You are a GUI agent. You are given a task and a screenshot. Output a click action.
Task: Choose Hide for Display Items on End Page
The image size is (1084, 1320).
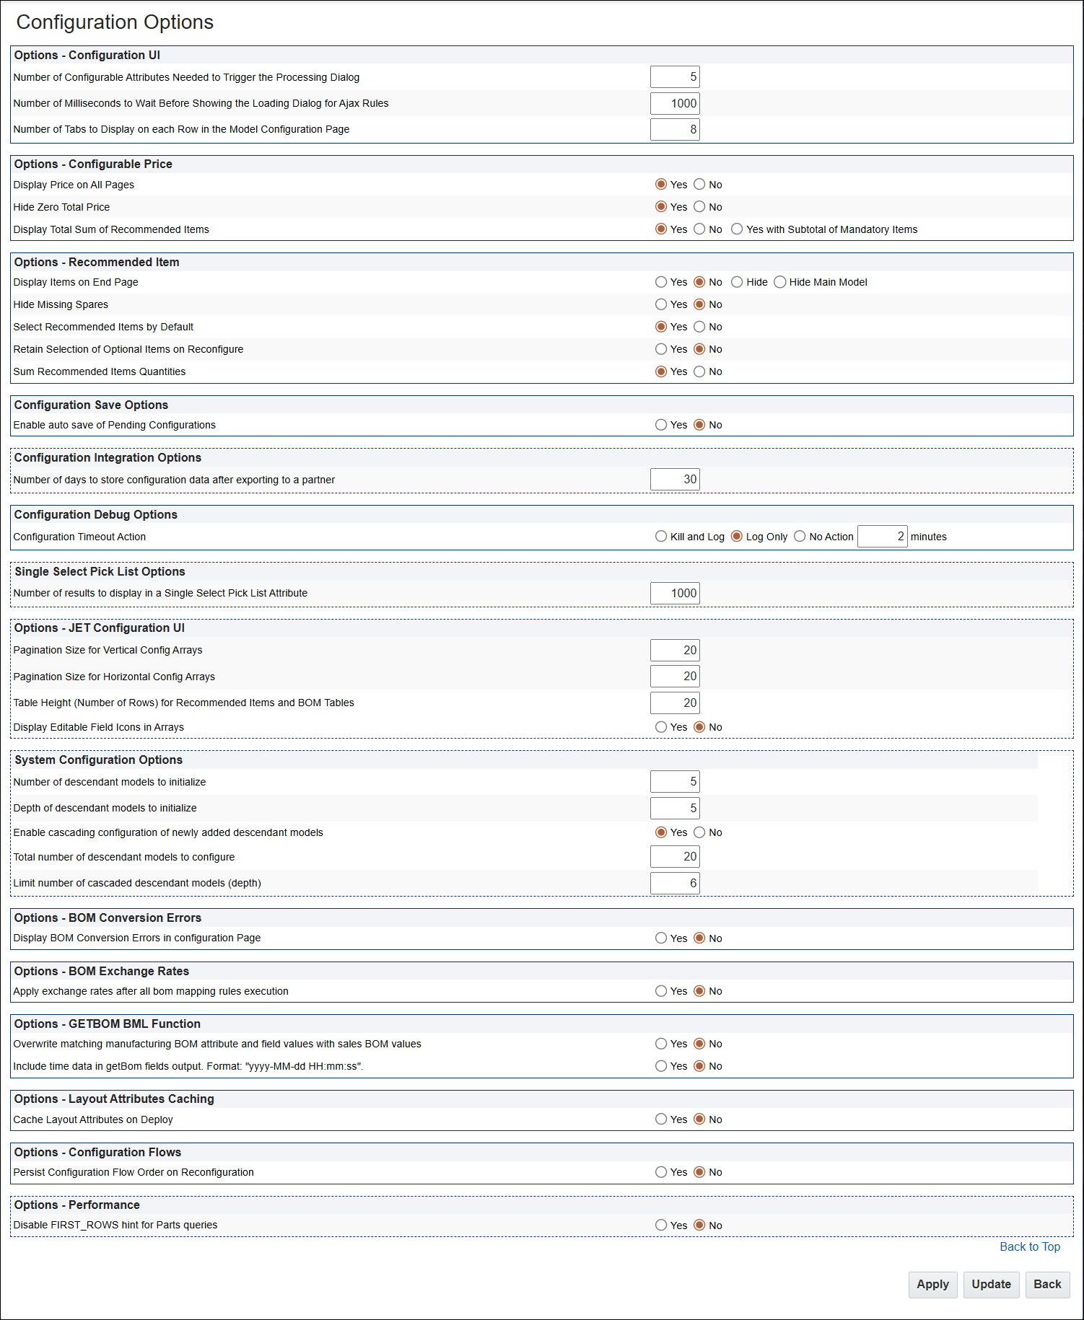pos(737,282)
